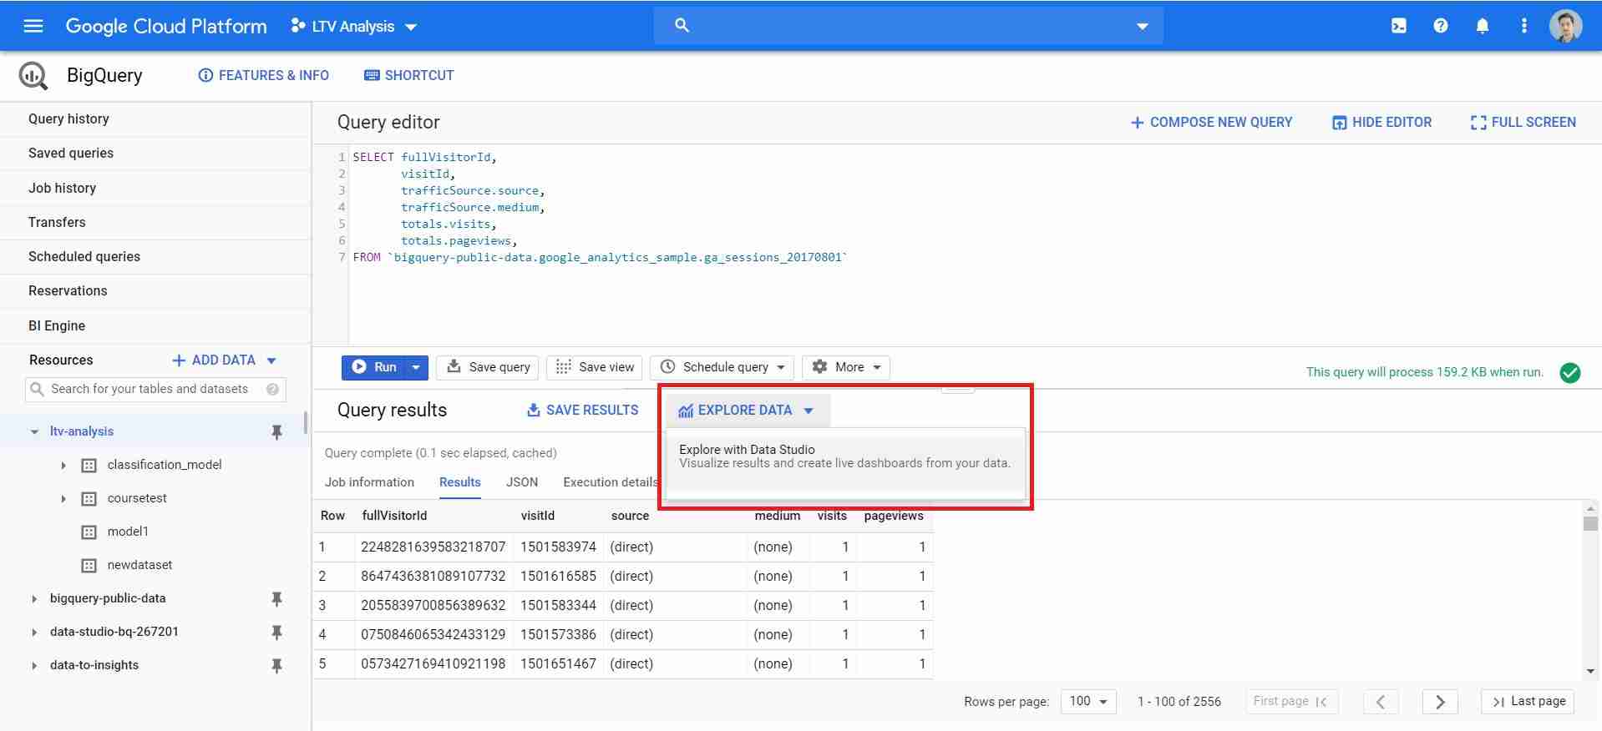This screenshot has height=731, width=1602.
Task: Collapse the ltv-analysis project tree
Action: (34, 431)
